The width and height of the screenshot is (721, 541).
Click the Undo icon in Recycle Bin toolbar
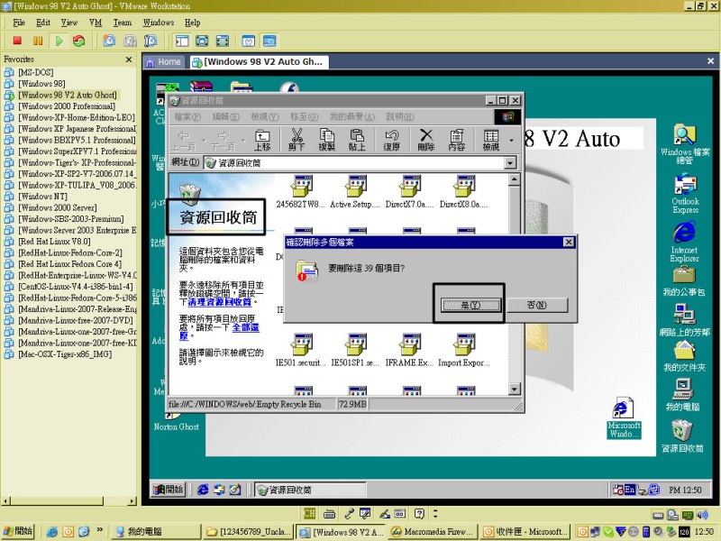(x=391, y=140)
